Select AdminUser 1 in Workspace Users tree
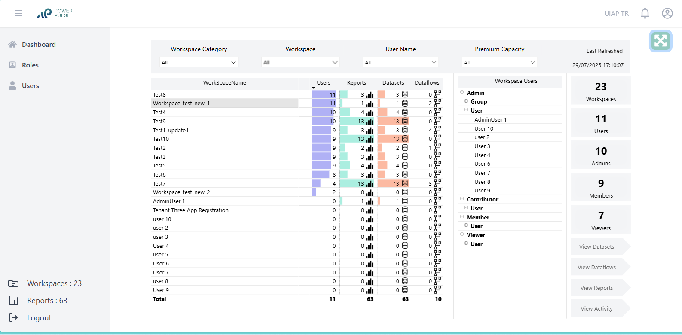This screenshot has height=335, width=682. [490, 119]
